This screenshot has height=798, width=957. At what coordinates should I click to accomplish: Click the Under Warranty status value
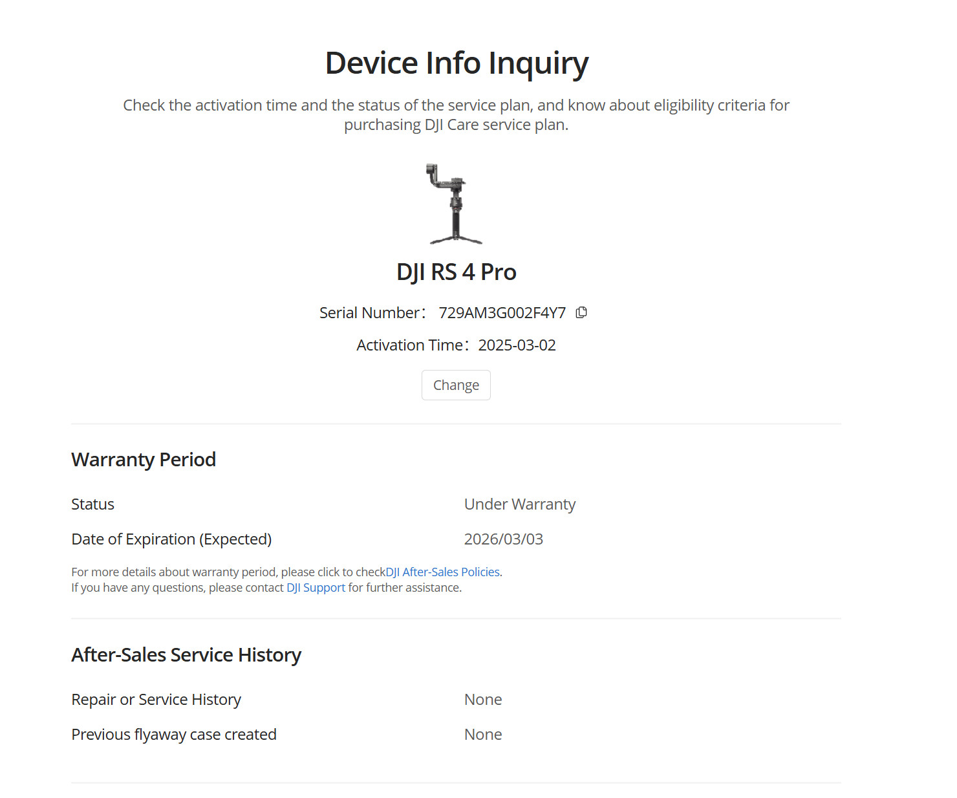(x=520, y=504)
